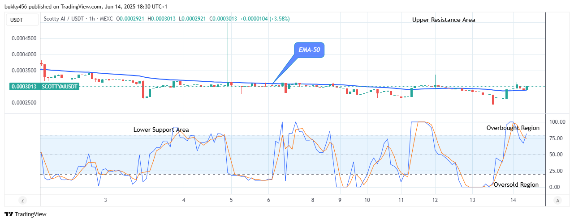Click date 10 on the time axis
This screenshot has height=222, width=574.
pos(367,200)
